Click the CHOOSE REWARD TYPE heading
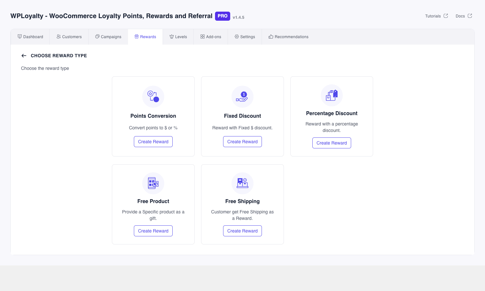Image resolution: width=485 pixels, height=291 pixels. click(x=59, y=56)
